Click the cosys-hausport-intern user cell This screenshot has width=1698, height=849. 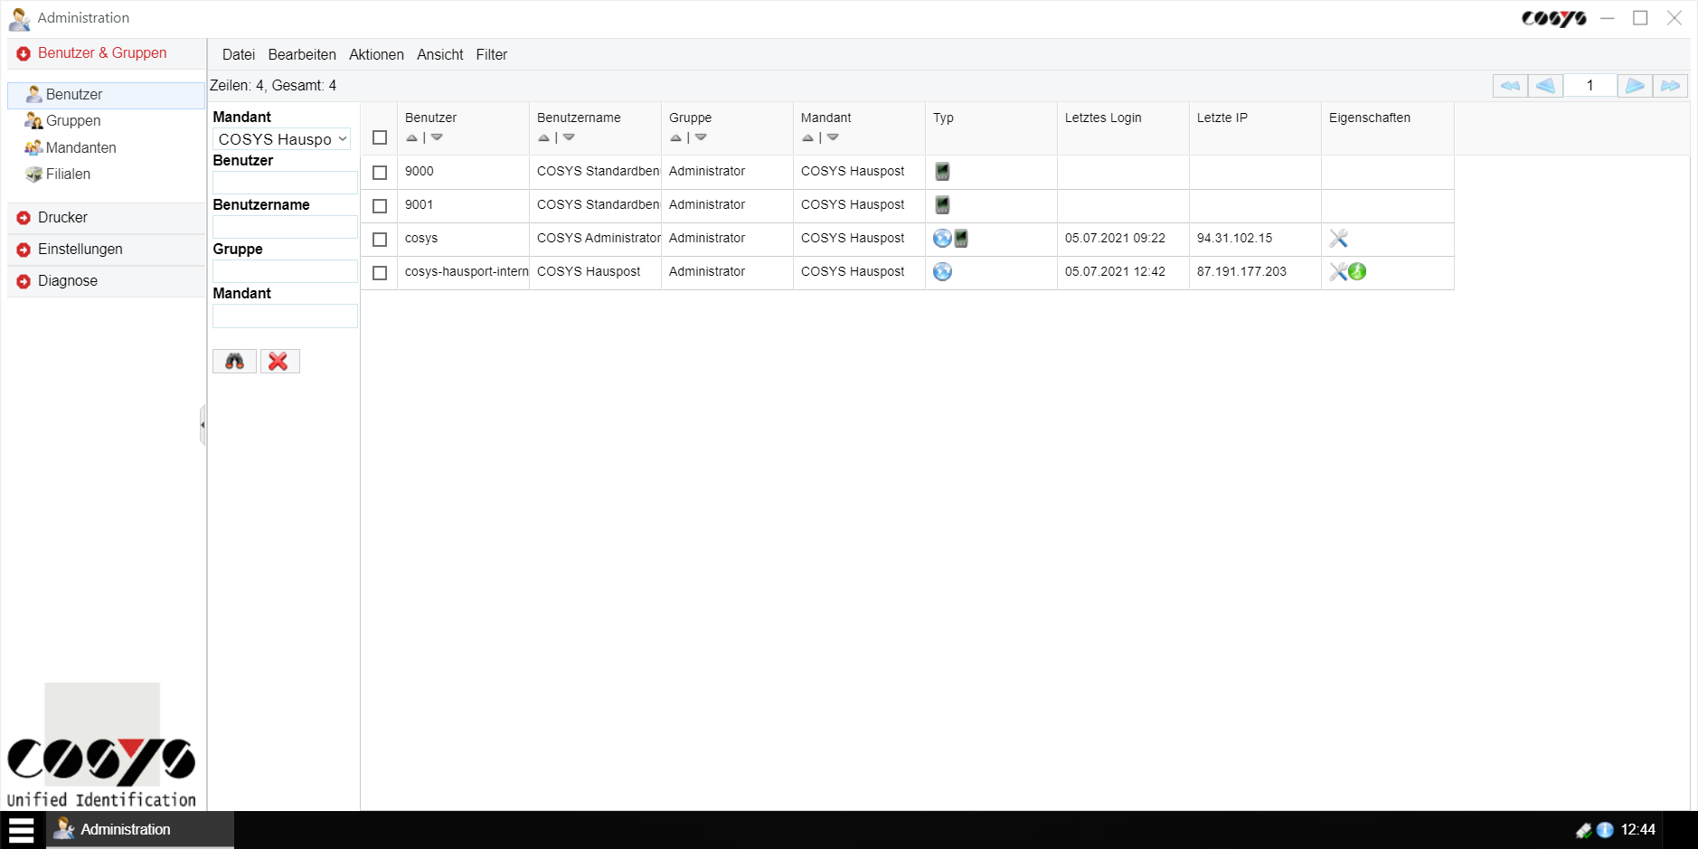click(463, 272)
